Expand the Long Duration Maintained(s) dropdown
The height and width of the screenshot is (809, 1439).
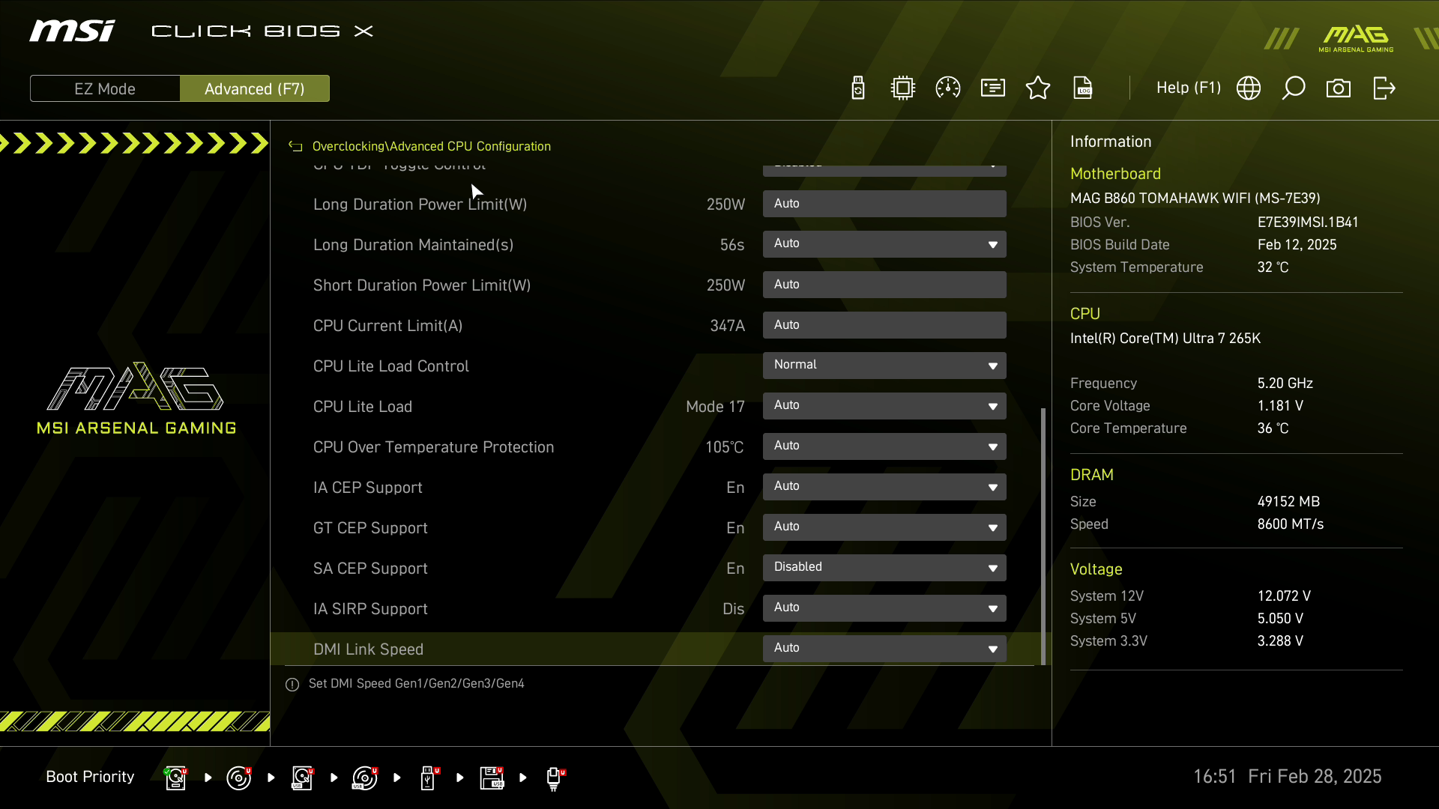(x=884, y=244)
